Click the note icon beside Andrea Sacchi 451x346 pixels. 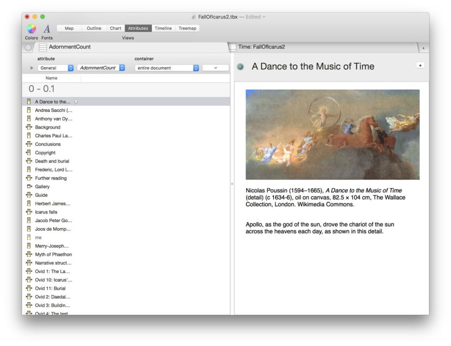click(x=29, y=110)
